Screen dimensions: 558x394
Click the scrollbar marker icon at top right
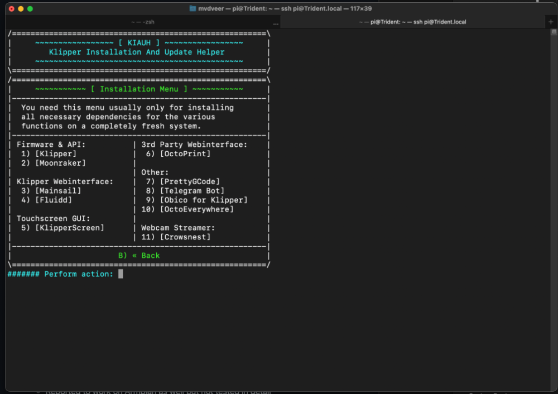pos(554,32)
